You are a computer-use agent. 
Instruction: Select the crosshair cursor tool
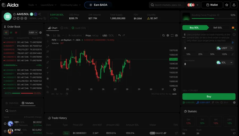pyautogui.click(x=48, y=41)
